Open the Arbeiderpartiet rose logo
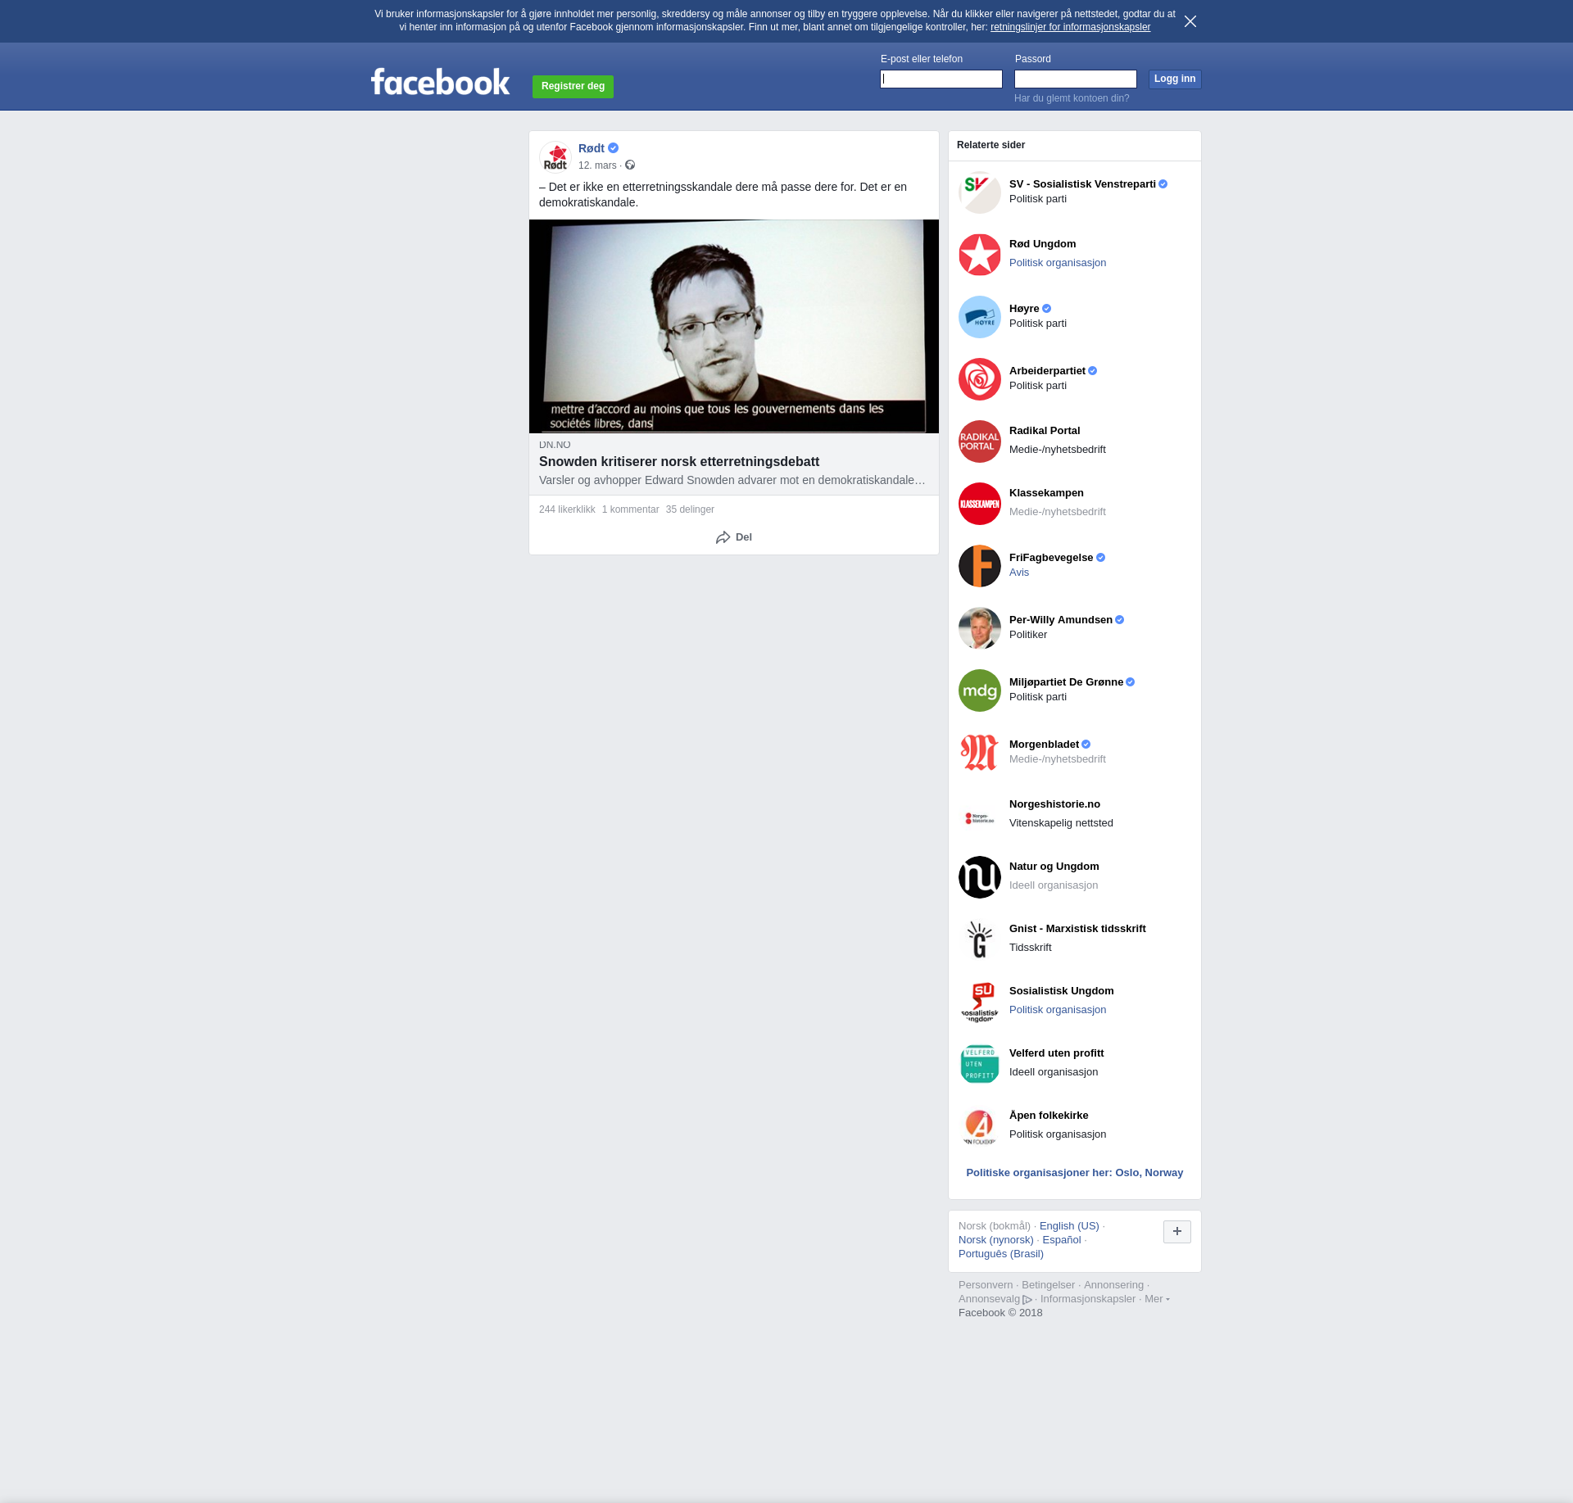Image resolution: width=1573 pixels, height=1503 pixels. click(980, 379)
